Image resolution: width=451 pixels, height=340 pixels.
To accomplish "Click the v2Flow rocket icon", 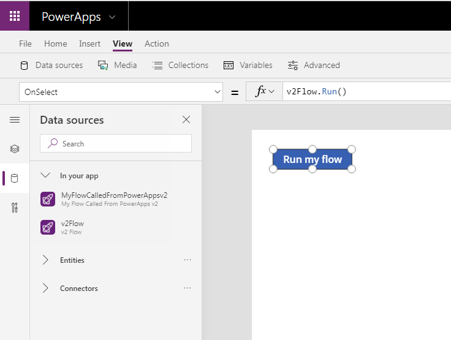I will pyautogui.click(x=48, y=227).
